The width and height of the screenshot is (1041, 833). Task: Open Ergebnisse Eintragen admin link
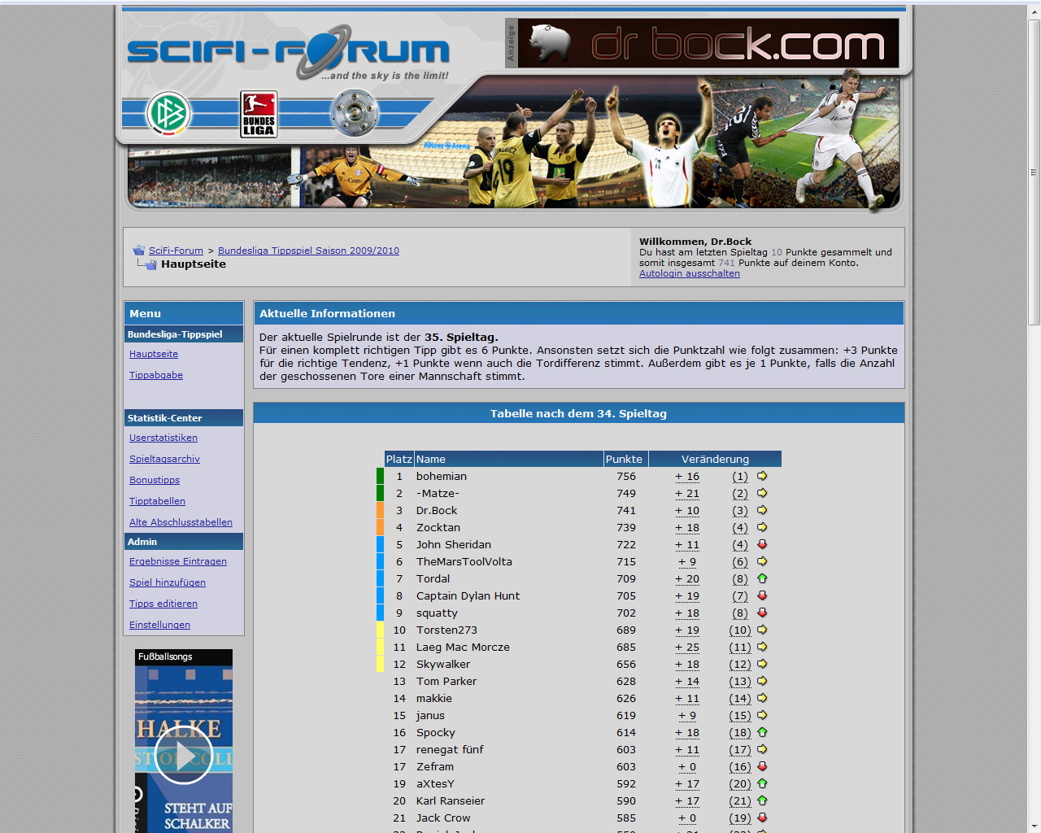(178, 561)
